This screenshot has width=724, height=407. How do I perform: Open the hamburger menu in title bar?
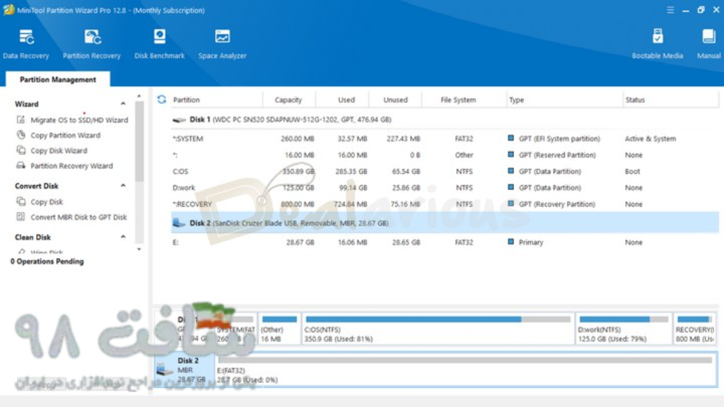[670, 10]
